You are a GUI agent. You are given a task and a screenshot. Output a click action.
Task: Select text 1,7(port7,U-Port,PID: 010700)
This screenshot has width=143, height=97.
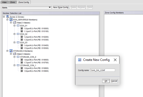click(36, 63)
